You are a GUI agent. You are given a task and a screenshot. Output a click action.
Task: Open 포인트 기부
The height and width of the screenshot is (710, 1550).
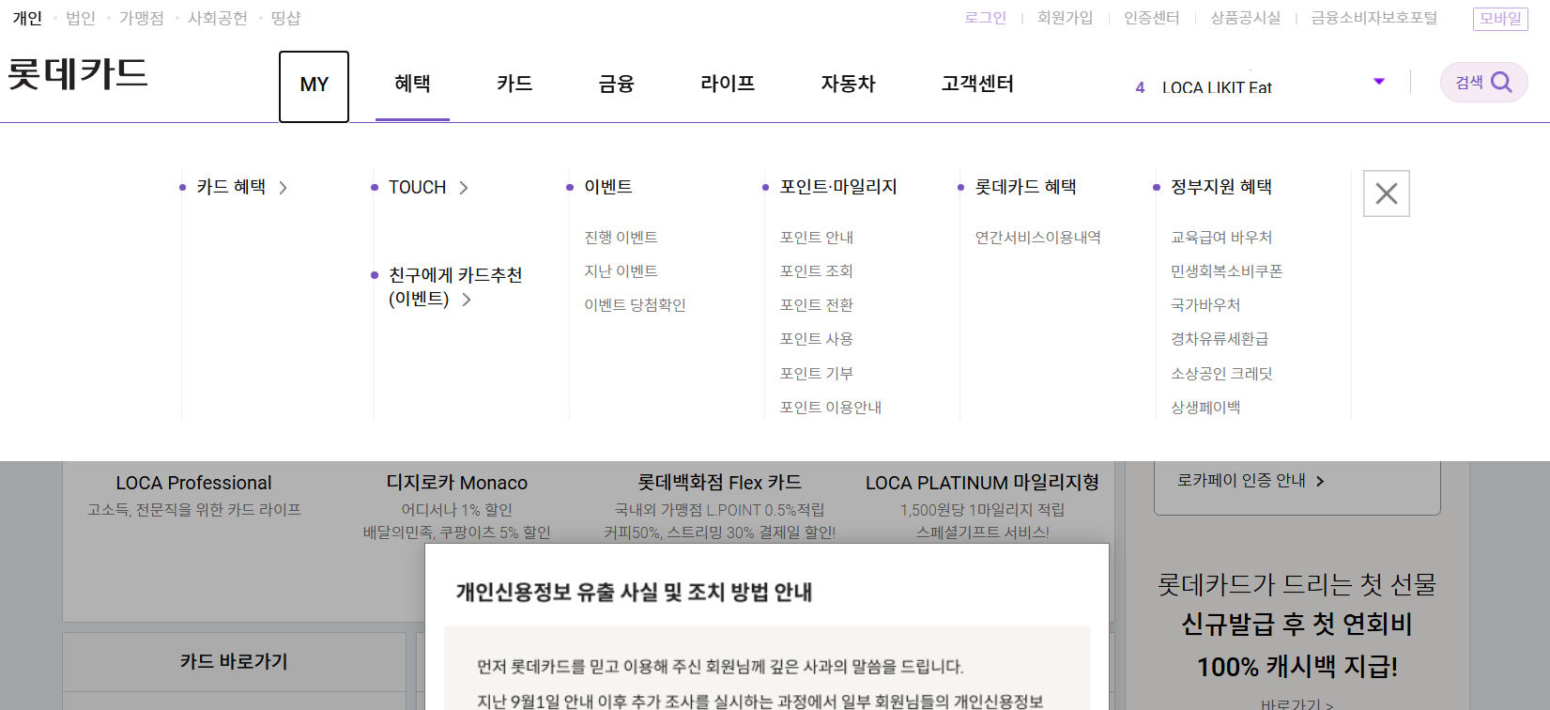click(817, 374)
